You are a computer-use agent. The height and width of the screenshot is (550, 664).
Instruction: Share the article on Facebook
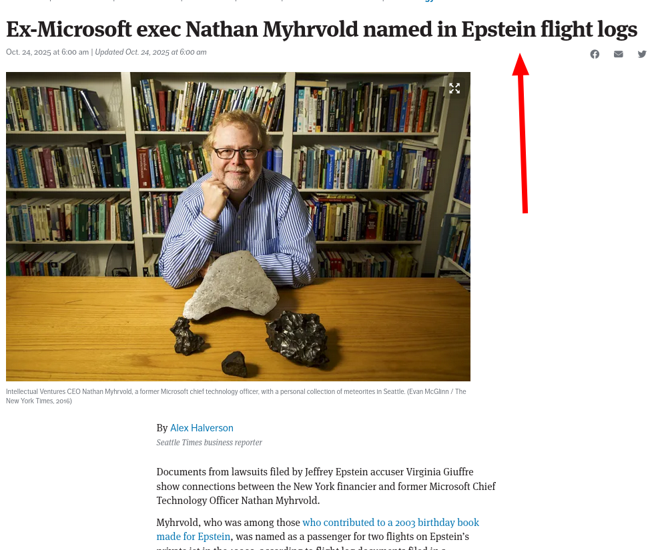point(595,54)
